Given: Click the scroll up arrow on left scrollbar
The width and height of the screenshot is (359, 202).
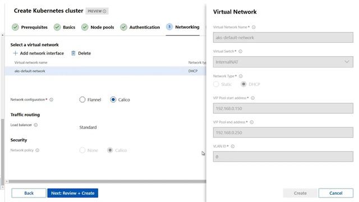Looking at the screenshot, I should pos(2,35).
